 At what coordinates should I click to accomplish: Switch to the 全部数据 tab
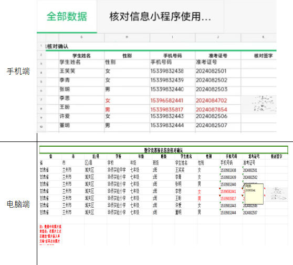(x=67, y=16)
